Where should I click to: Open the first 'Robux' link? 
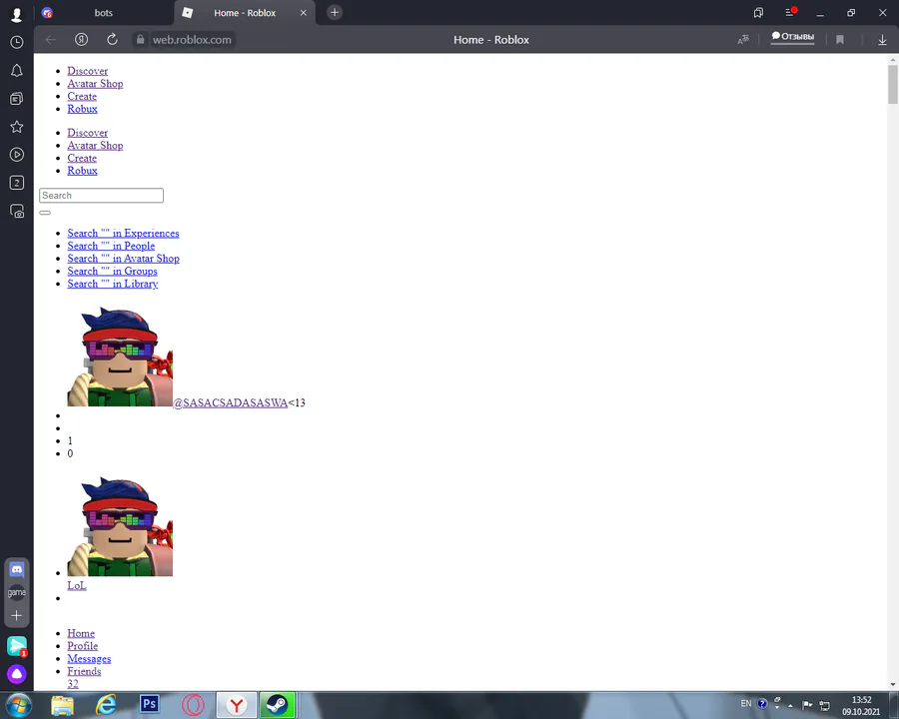click(82, 109)
